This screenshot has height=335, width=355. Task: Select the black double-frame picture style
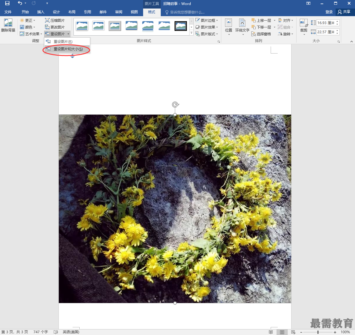coord(181,26)
